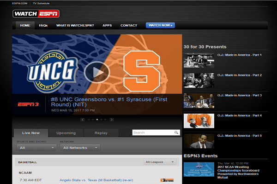This screenshot has height=184, width=277.
Task: Click the '7:30 AM EDT' time text
Action: click(31, 180)
